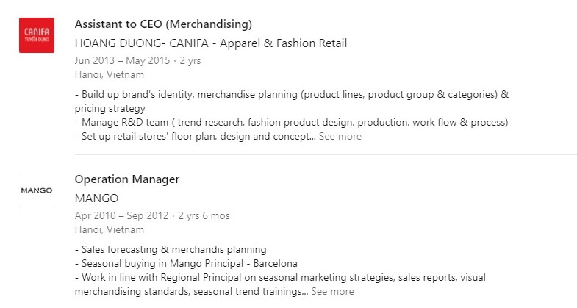Click the MANGO company name text
This screenshot has height=308, width=577.
(x=96, y=198)
